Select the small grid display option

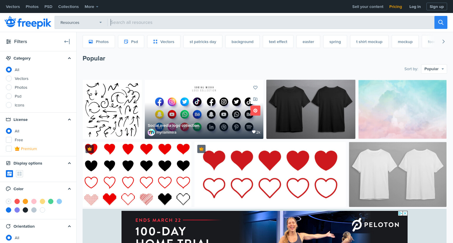19,174
